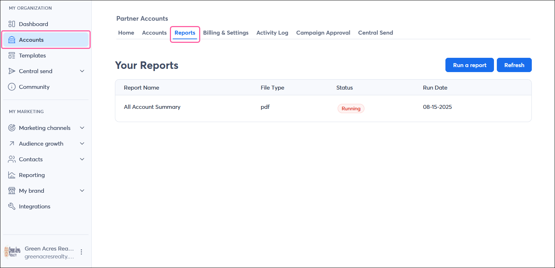555x268 pixels.
Task: Click the Templates layout icon
Action: 12,55
